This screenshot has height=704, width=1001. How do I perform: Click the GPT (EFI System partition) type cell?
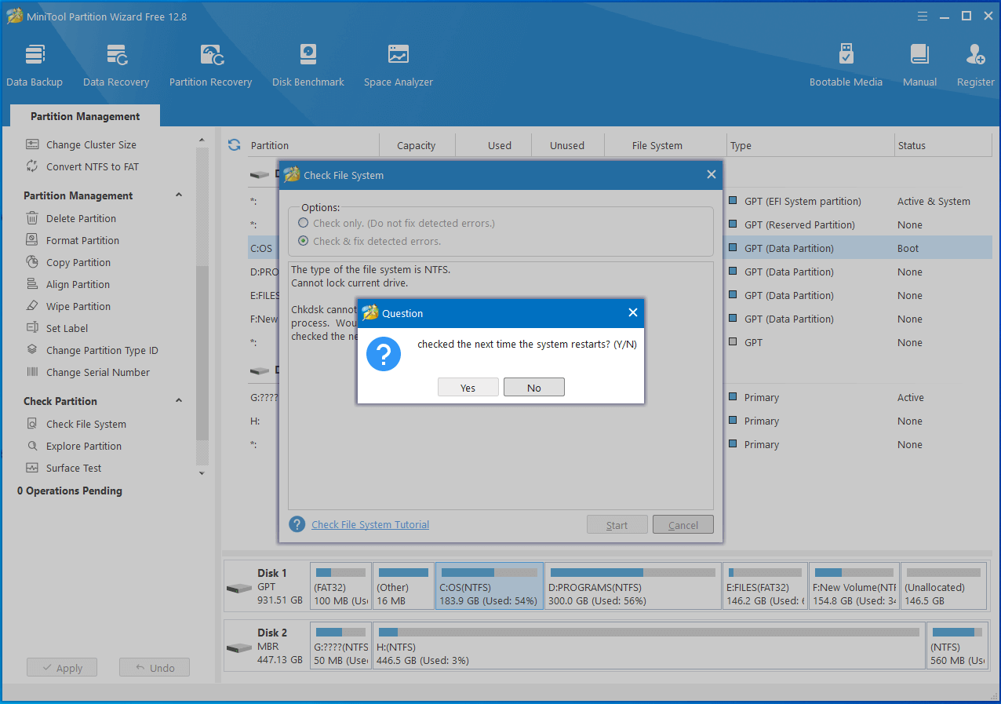coord(803,201)
